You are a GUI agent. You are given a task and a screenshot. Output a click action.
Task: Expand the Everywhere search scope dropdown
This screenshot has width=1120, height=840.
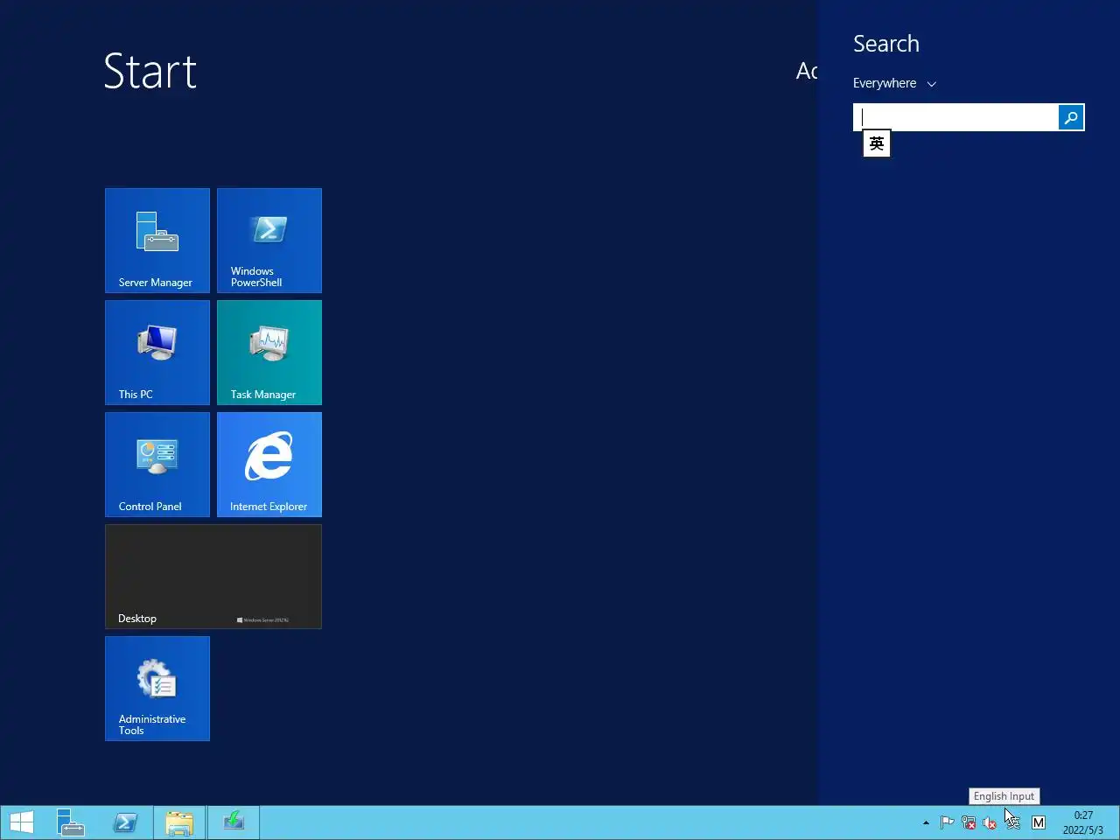point(894,83)
